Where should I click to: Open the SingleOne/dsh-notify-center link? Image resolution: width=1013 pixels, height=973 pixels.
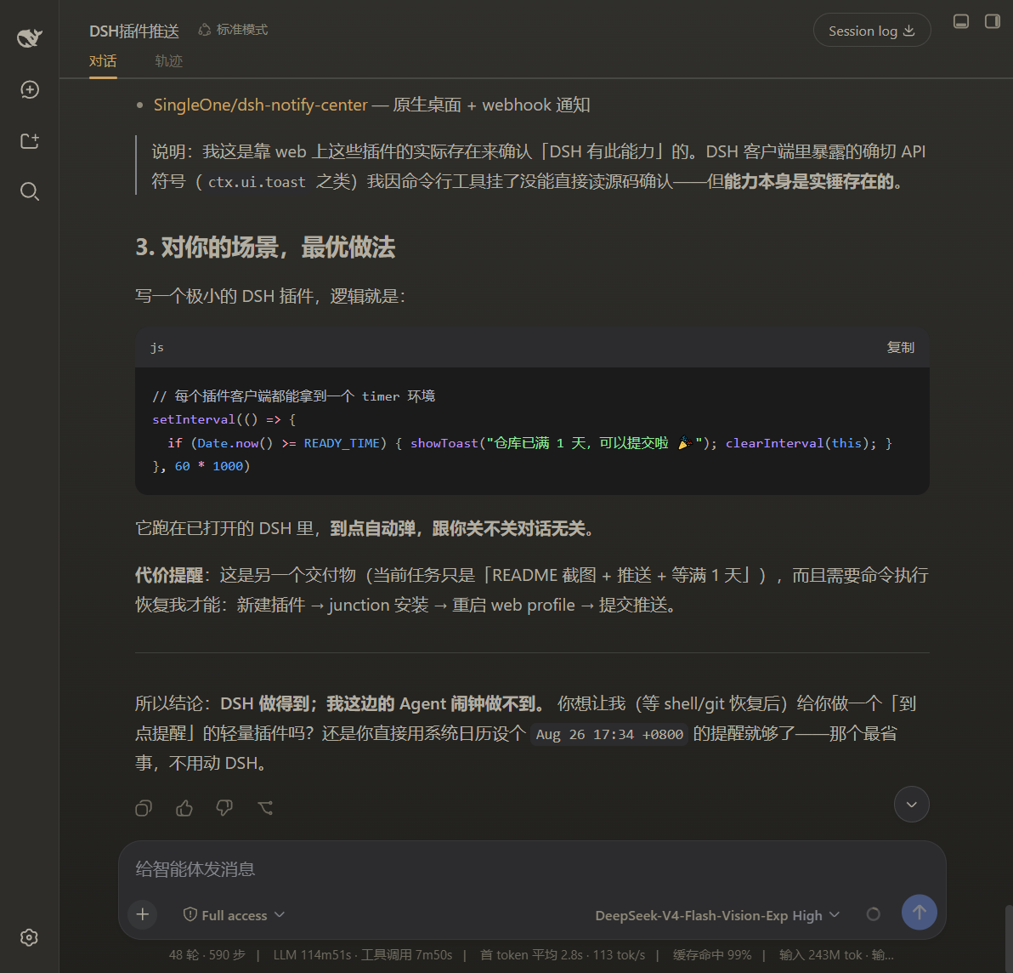260,105
